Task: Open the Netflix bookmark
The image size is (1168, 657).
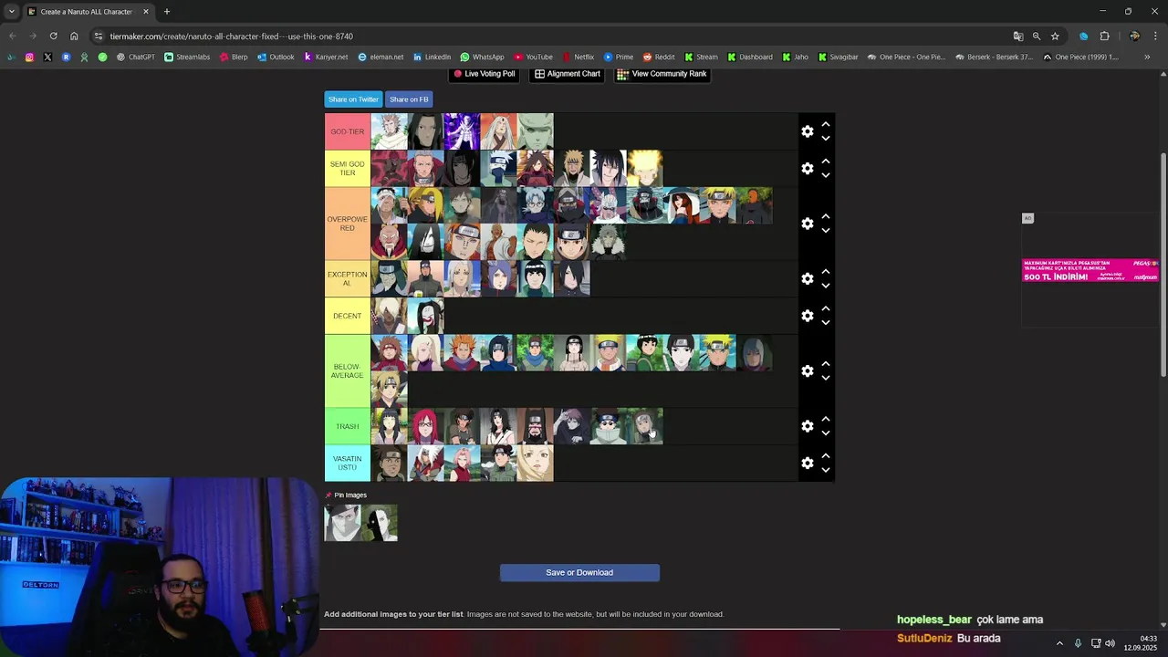Action: click(x=578, y=57)
